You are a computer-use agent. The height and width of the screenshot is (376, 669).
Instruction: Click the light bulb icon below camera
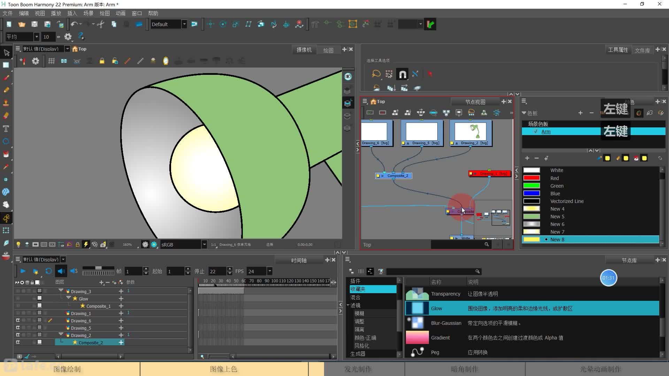point(18,244)
